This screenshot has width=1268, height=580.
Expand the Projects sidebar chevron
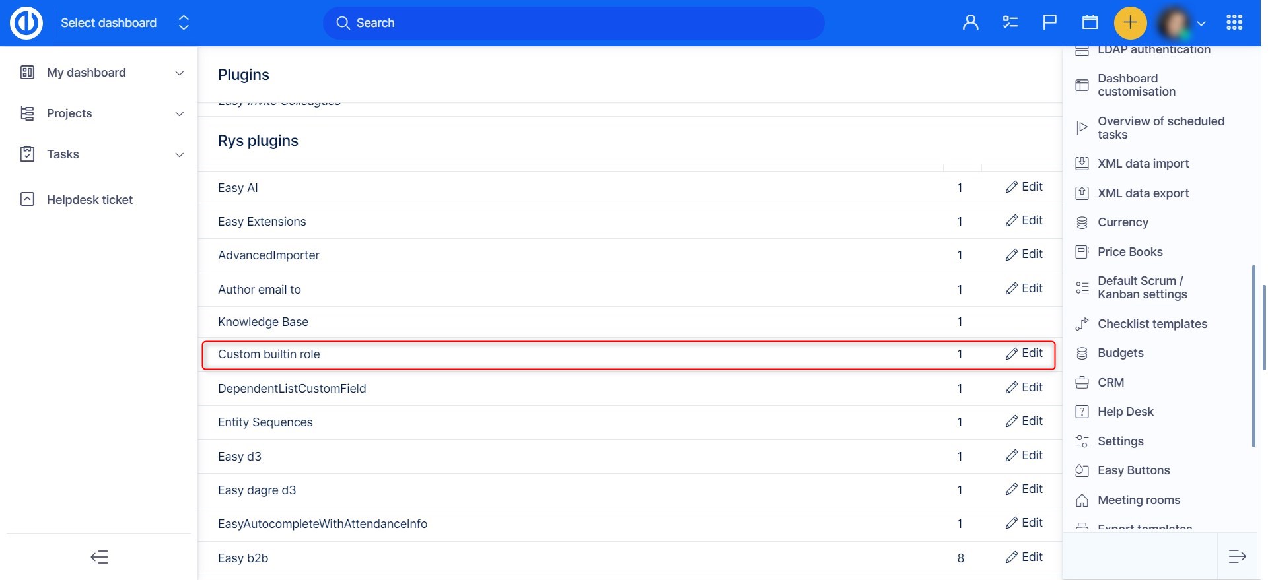[x=179, y=114]
